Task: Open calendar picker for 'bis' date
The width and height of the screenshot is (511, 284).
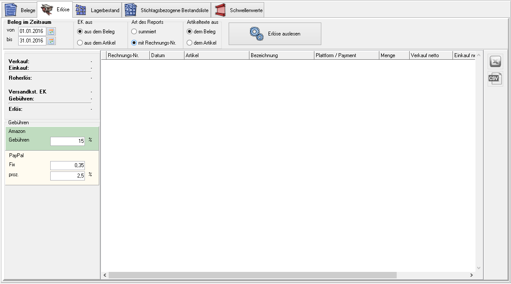Action: click(52, 41)
